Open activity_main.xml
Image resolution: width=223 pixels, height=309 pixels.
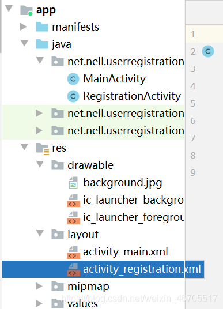[x=126, y=253]
